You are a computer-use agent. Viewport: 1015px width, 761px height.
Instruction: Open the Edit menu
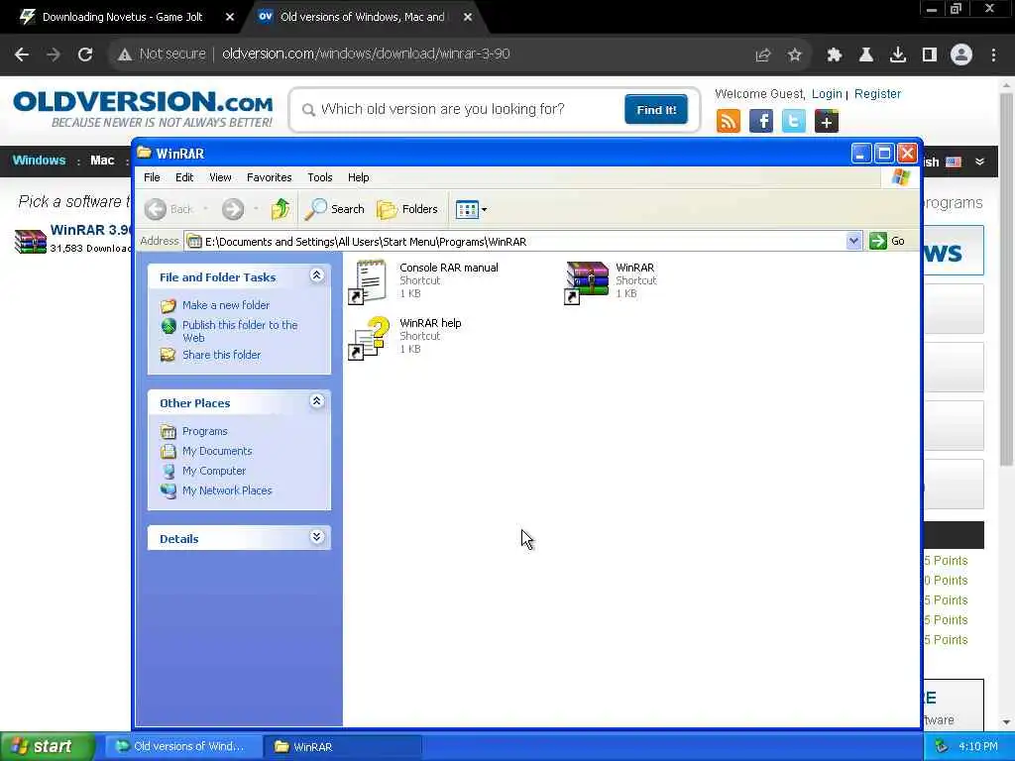coord(184,177)
